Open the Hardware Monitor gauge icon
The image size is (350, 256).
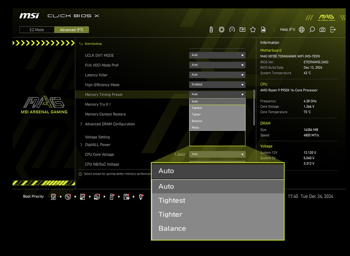pyautogui.click(x=232, y=29)
